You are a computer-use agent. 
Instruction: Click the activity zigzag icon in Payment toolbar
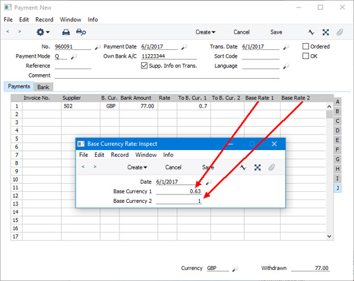(311, 32)
